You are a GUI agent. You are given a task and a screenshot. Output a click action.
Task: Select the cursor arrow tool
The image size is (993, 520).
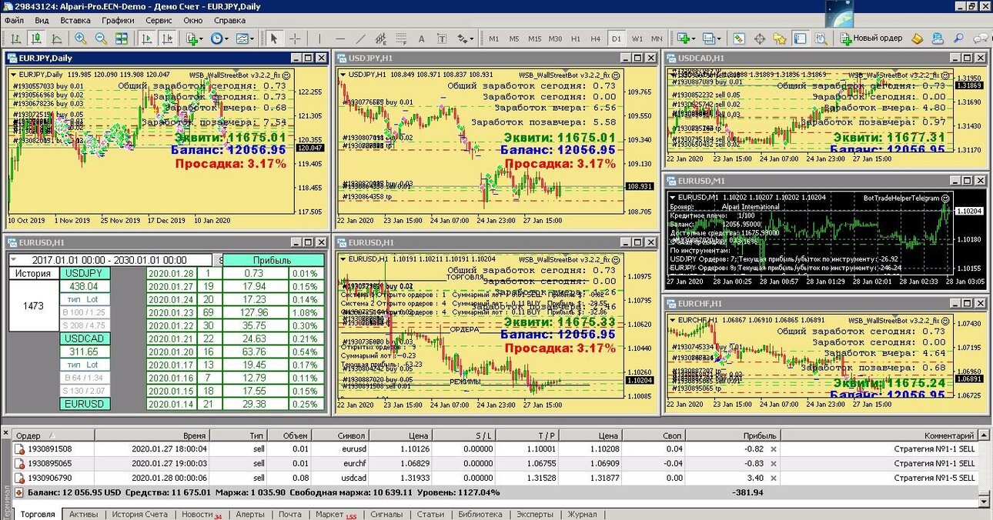pyautogui.click(x=274, y=38)
